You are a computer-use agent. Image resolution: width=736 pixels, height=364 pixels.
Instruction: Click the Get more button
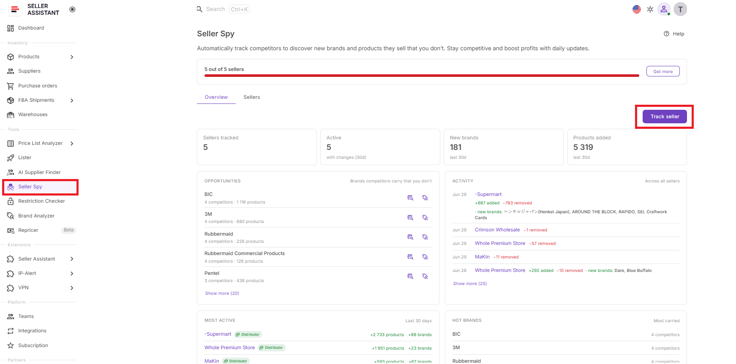663,71
